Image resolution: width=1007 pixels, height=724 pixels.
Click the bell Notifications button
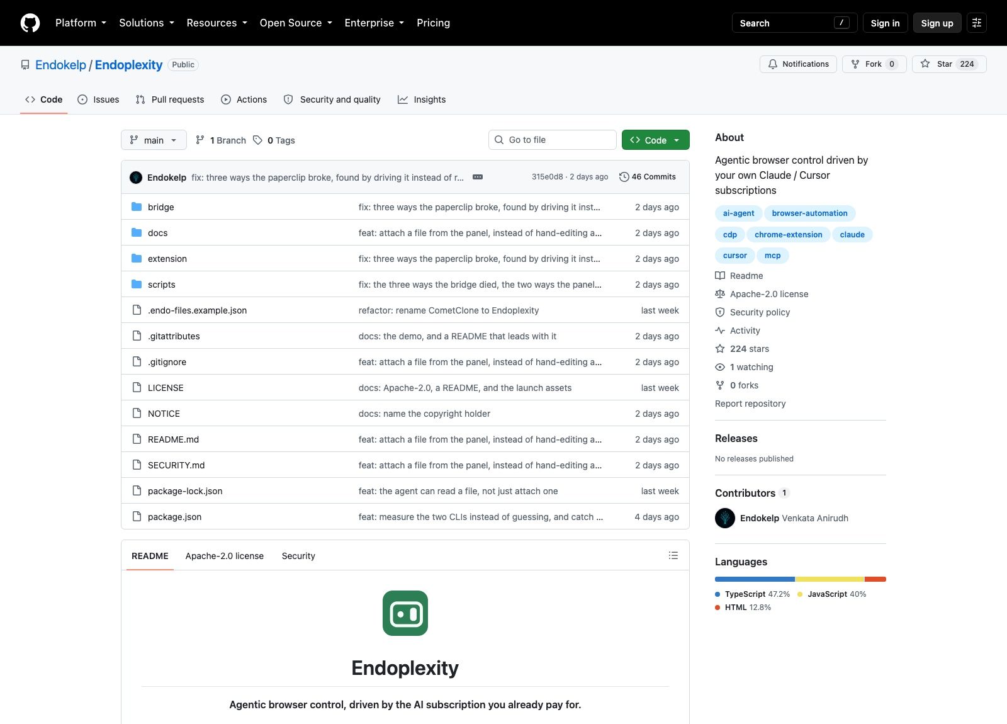(x=799, y=64)
